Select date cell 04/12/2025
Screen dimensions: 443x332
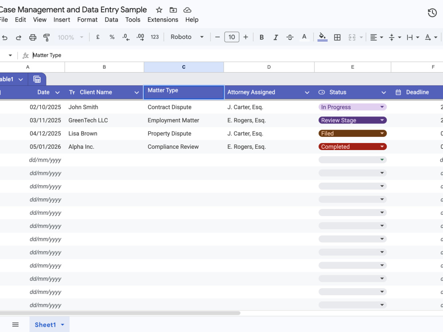(32, 134)
